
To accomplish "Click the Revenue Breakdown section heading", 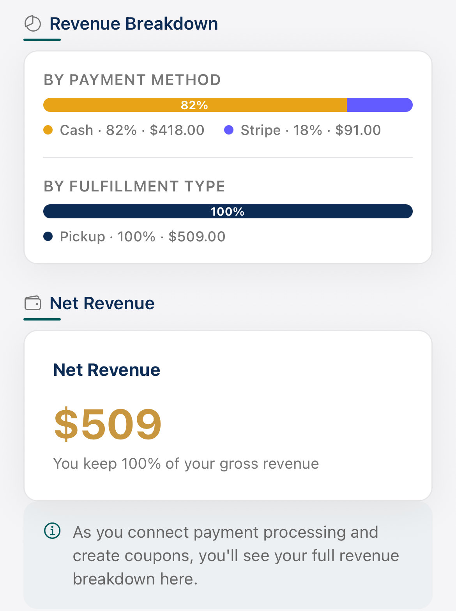I will click(134, 24).
